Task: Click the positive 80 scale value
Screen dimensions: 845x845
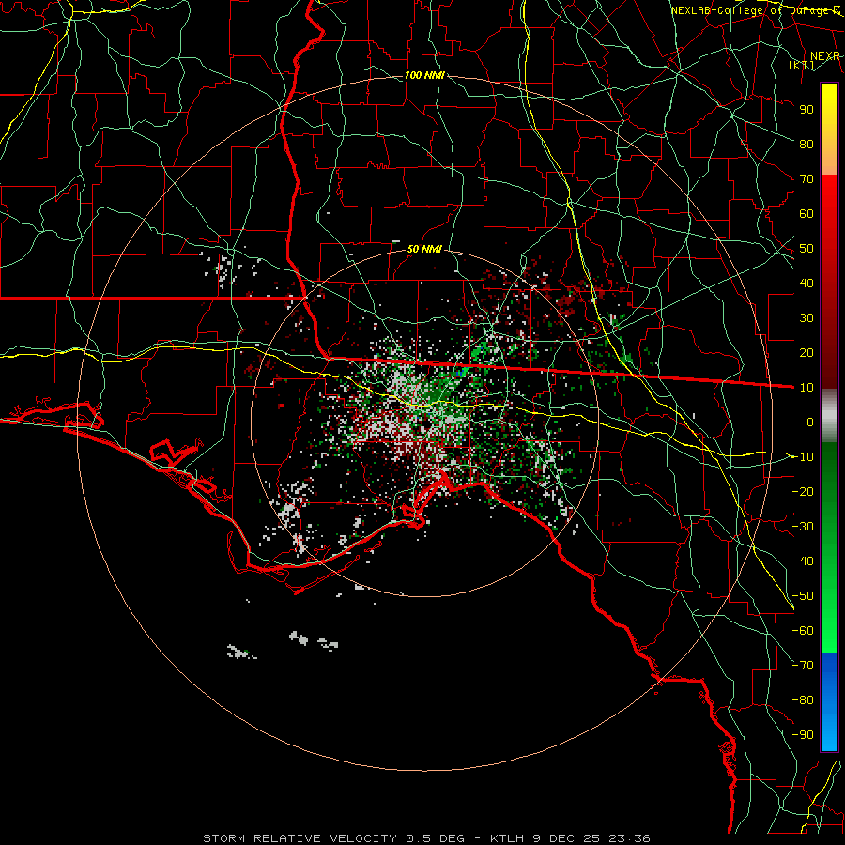Action: pyautogui.click(x=807, y=144)
